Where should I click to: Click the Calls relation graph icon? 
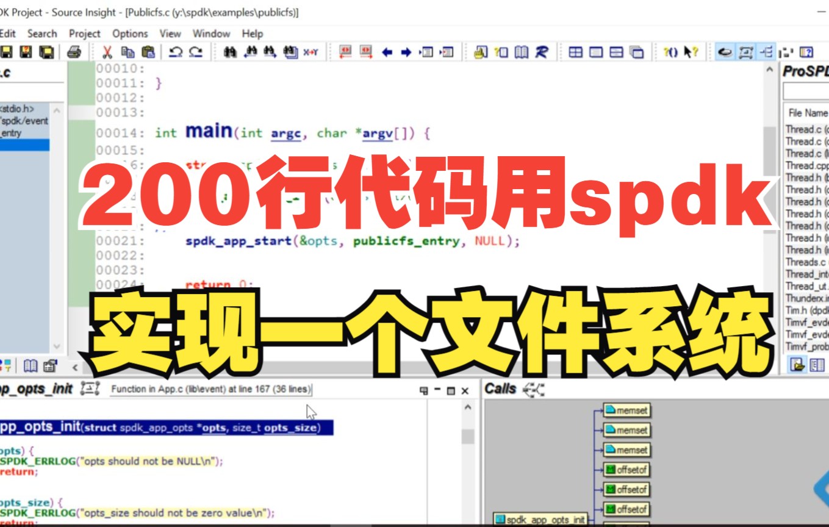[x=534, y=389]
